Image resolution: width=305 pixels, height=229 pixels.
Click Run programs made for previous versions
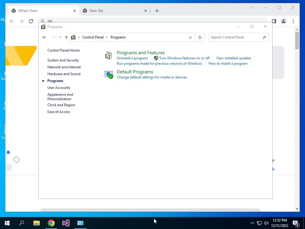159,64
